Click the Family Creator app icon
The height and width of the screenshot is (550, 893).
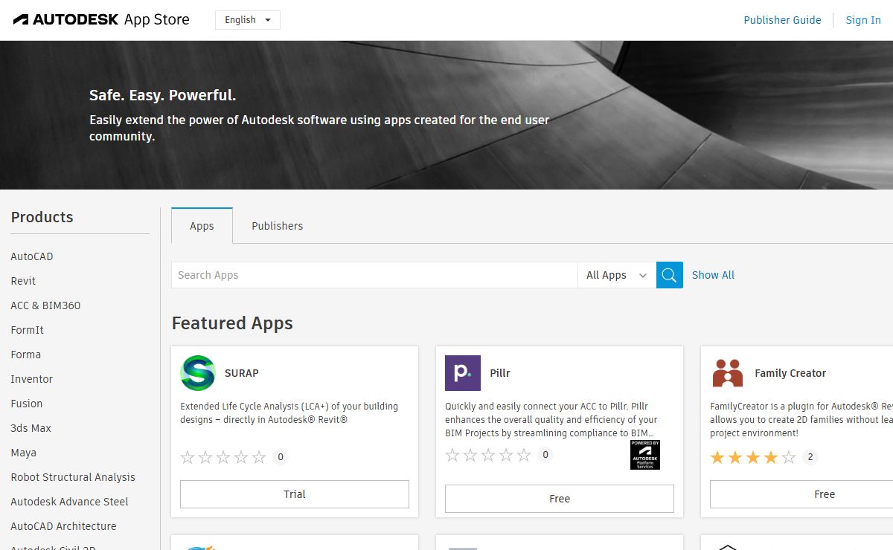click(728, 373)
